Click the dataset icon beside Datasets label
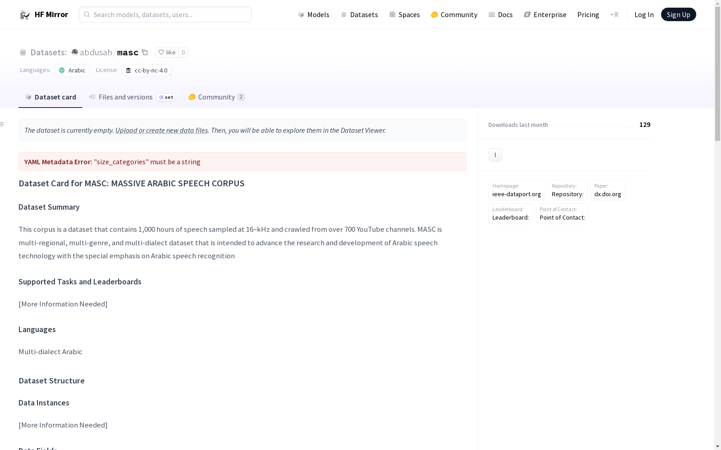This screenshot has height=450, width=721. [23, 53]
